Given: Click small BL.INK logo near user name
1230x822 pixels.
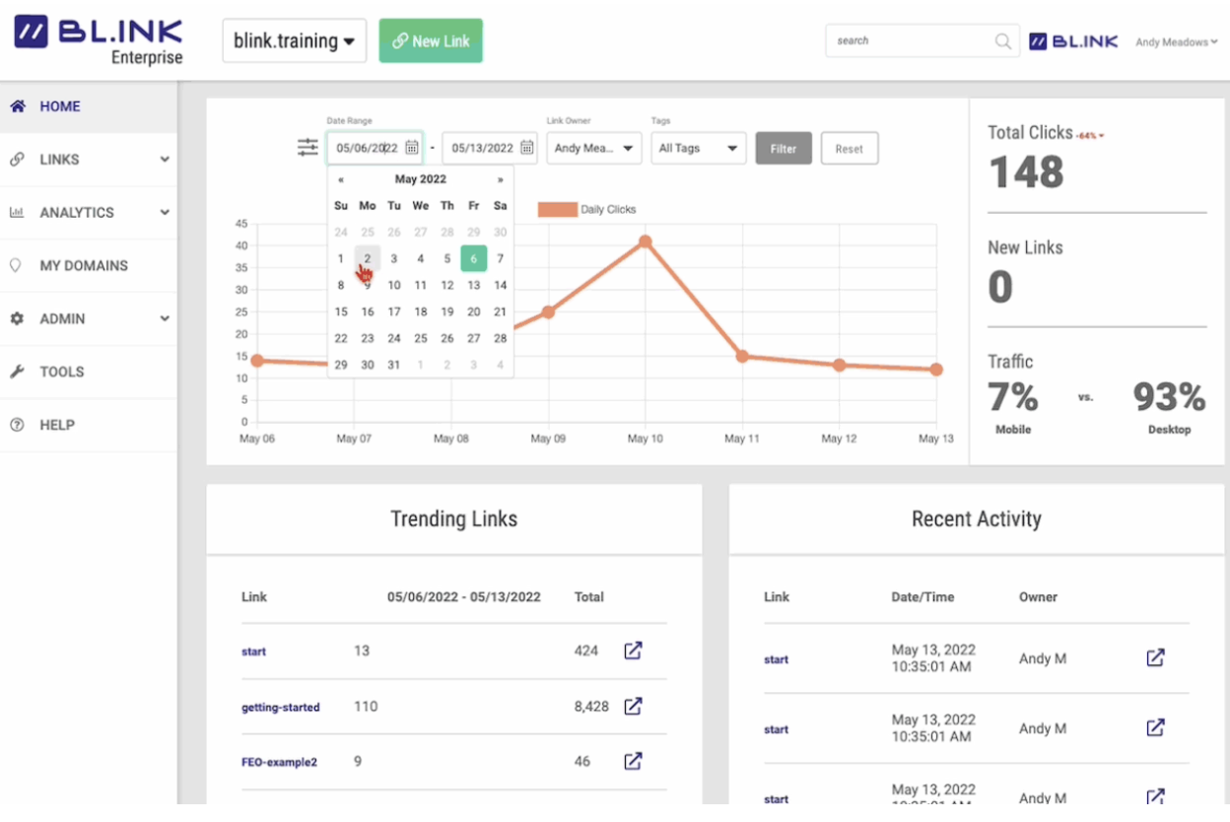Looking at the screenshot, I should pos(1073,41).
